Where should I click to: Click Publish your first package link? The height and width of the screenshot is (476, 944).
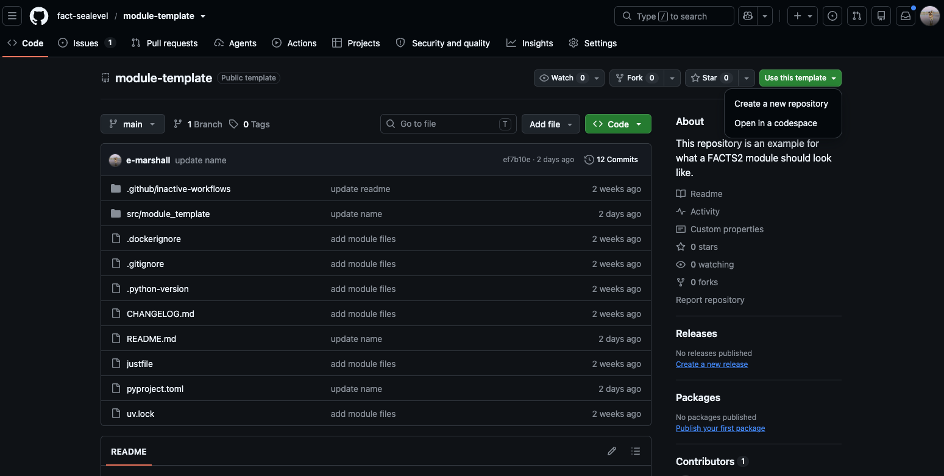tap(720, 428)
